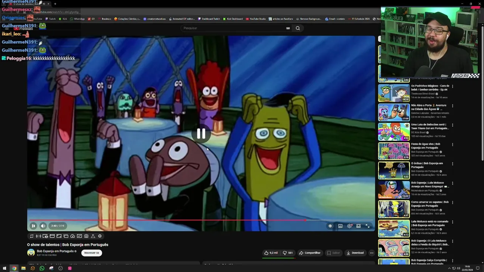Open the Kick Dashboard bookmark
This screenshot has width=484, height=272.
233,19
